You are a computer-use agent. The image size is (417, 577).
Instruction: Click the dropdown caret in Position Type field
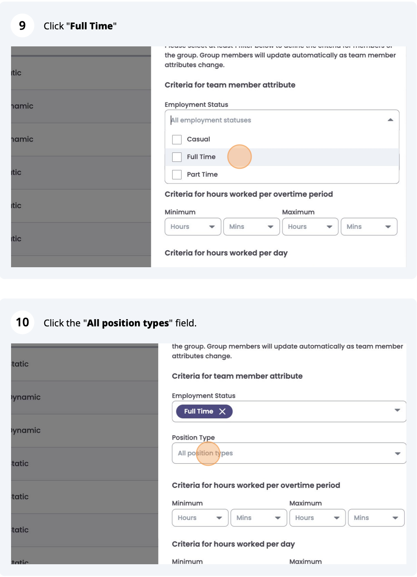coord(397,454)
